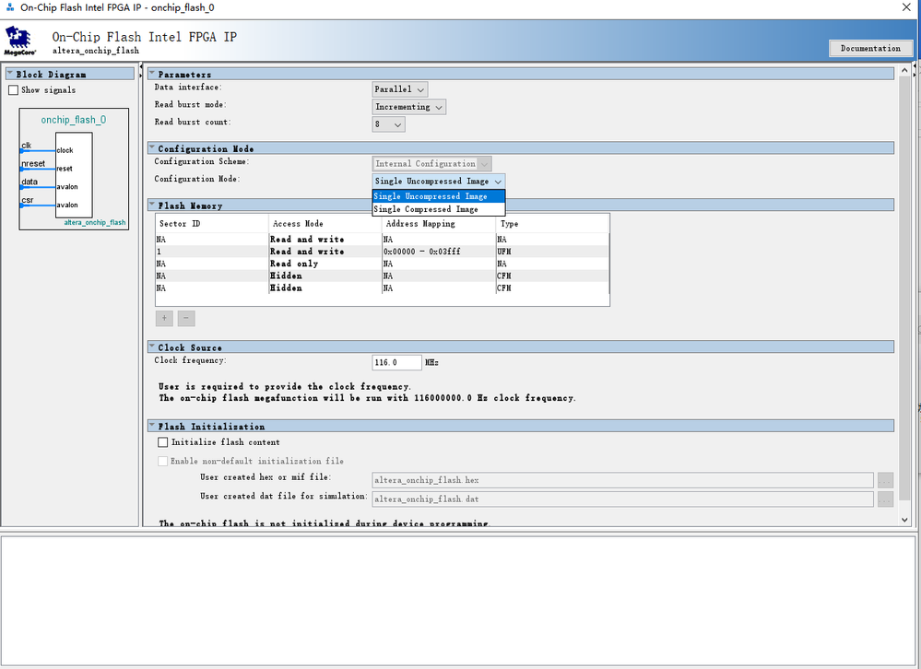
Task: Click the csr port in block diagram
Action: 28,200
